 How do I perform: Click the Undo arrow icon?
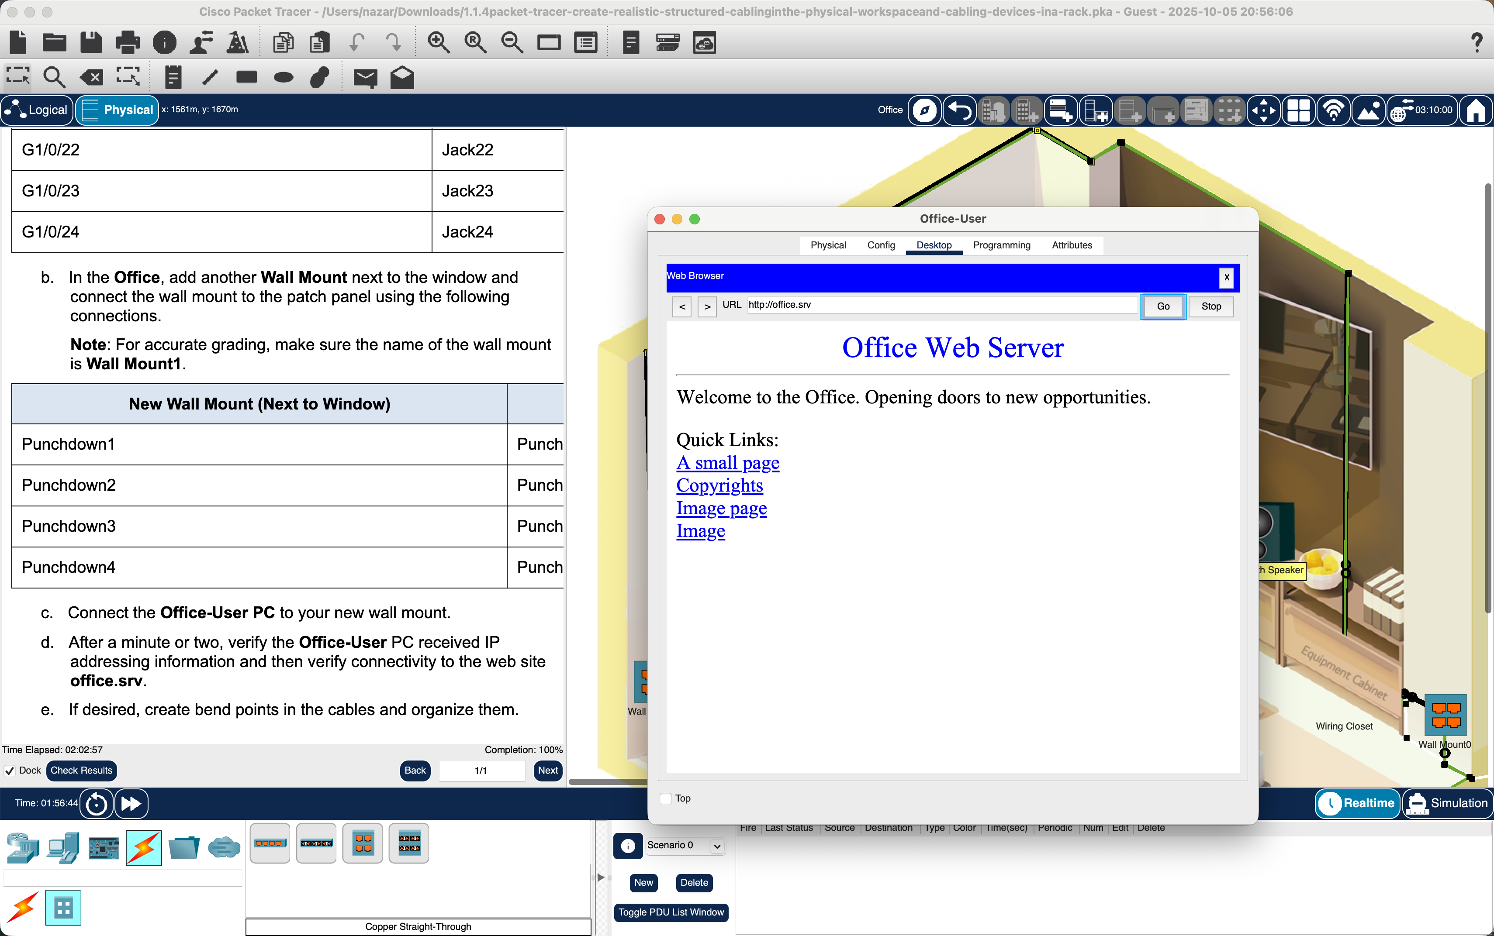[x=357, y=42]
